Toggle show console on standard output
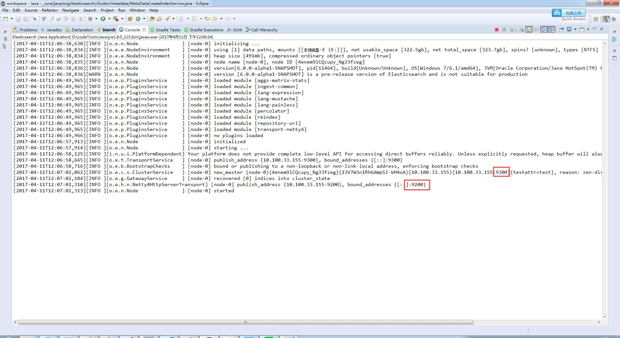Viewport: 620px width, 338px height. 544,29
